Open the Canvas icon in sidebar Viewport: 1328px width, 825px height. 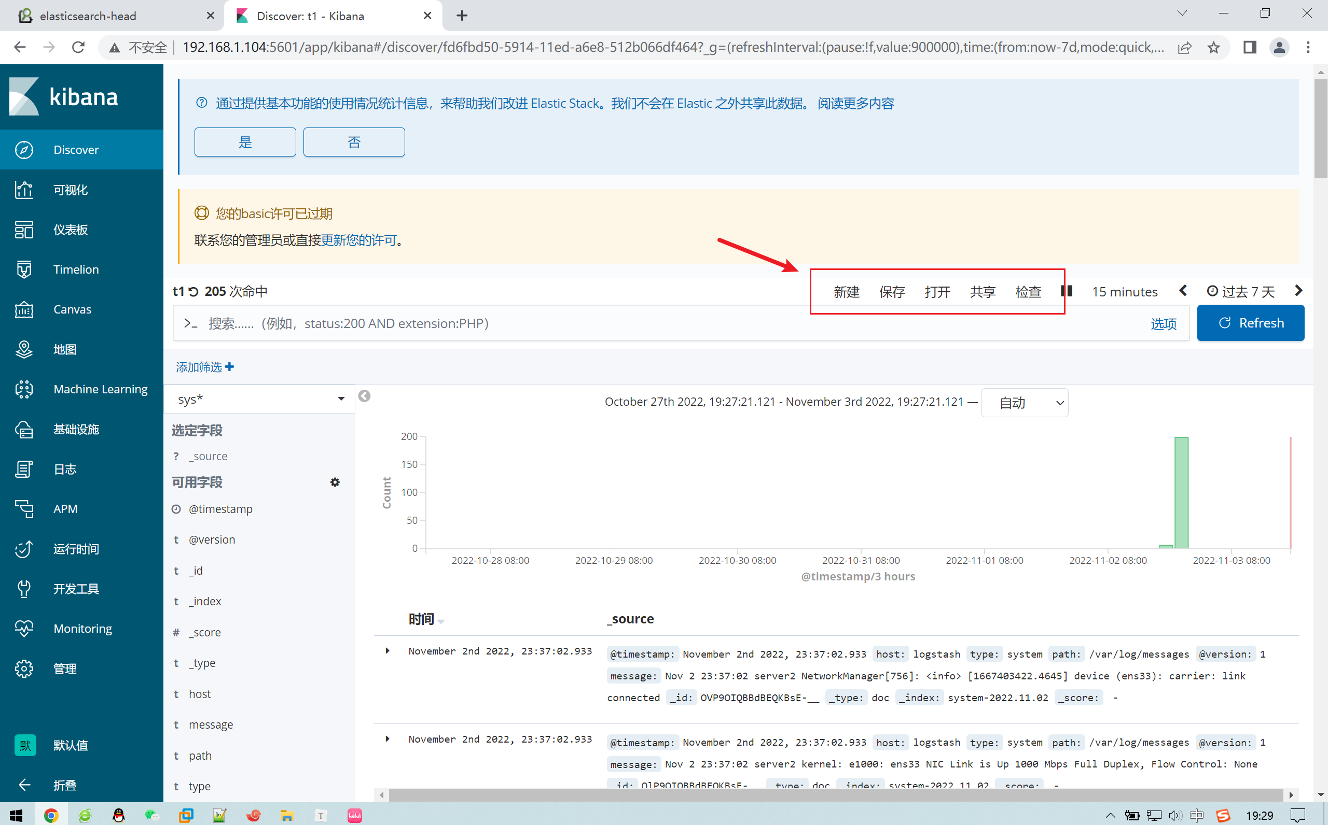point(24,309)
